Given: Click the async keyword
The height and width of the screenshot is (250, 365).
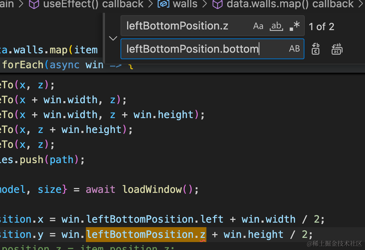Looking at the screenshot, I should click(x=64, y=65).
